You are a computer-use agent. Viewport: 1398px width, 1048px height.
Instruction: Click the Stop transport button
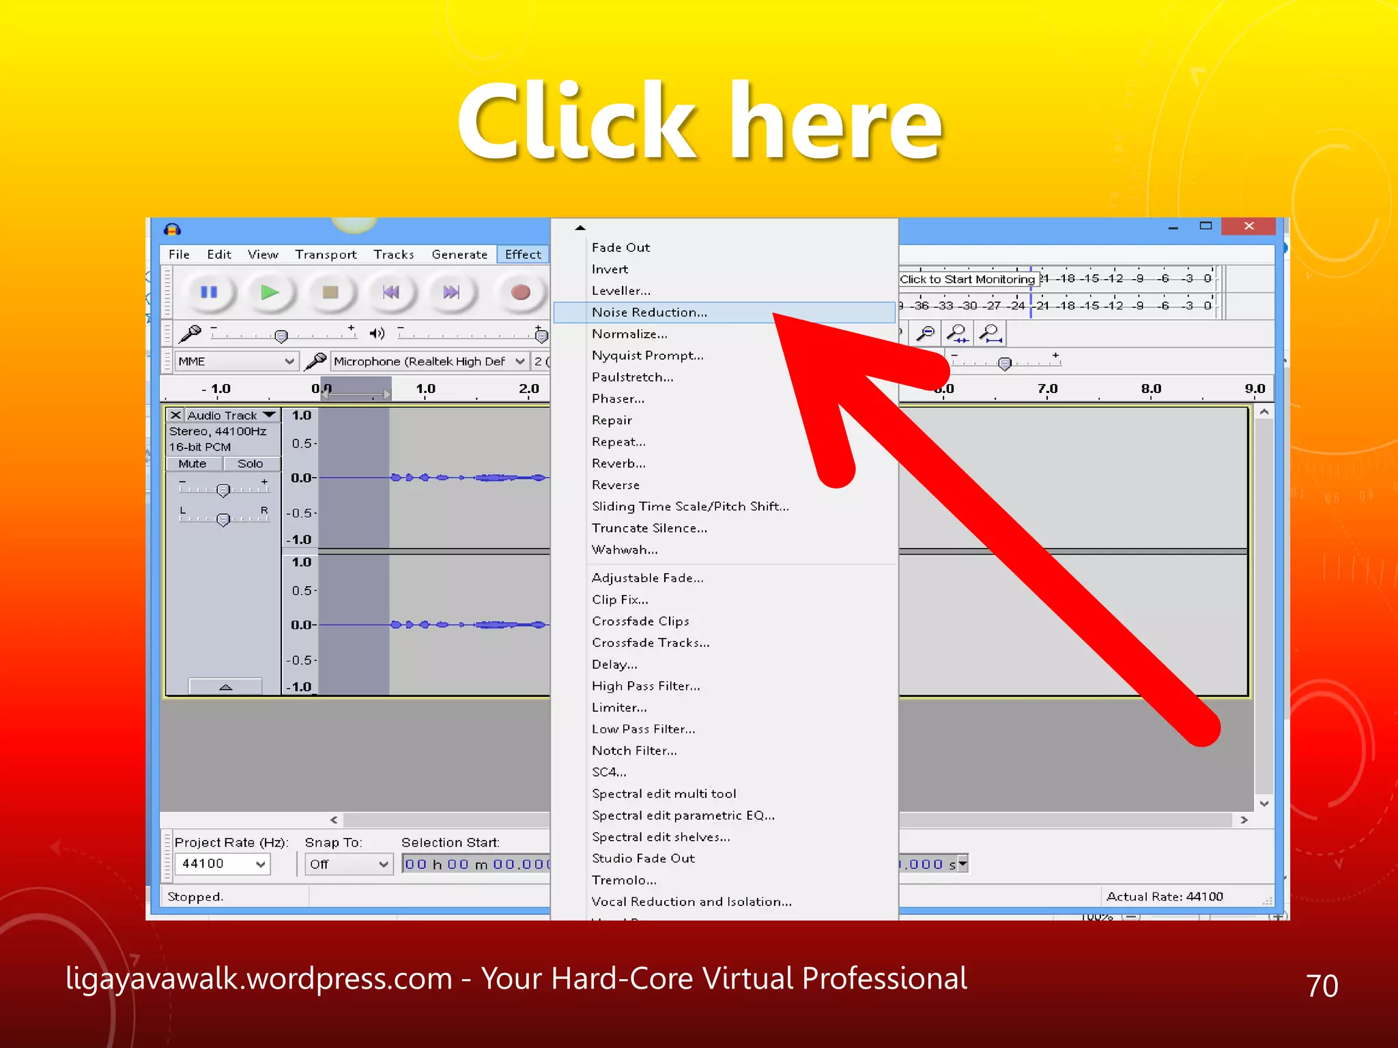coord(330,293)
